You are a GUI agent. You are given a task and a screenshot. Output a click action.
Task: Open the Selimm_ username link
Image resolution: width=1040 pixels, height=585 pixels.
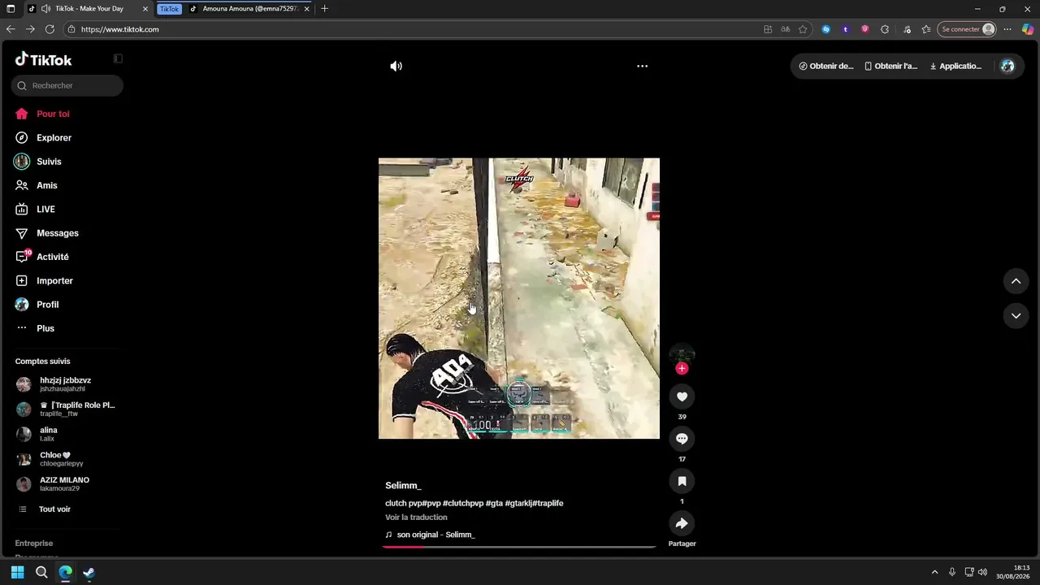[x=403, y=486]
